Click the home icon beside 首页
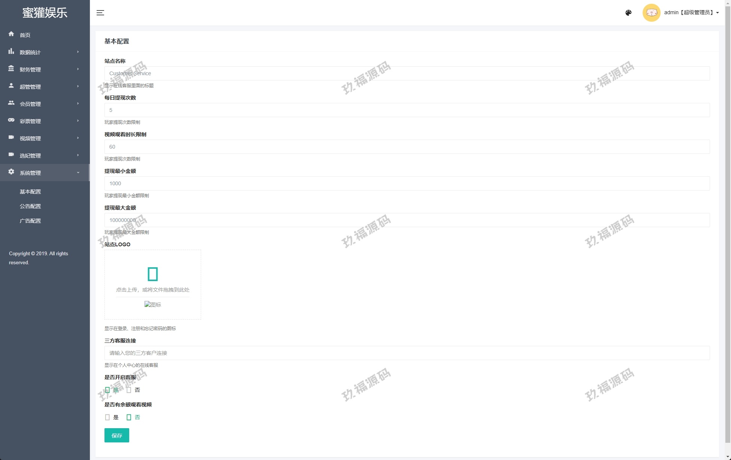Image resolution: width=731 pixels, height=460 pixels. pyautogui.click(x=11, y=34)
